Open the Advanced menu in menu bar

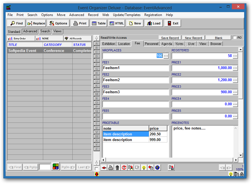(x=77, y=15)
